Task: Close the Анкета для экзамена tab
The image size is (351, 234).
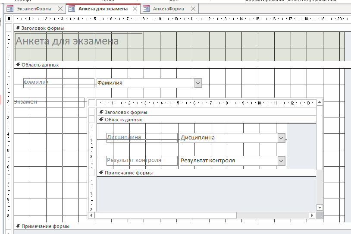Action: 135,9
